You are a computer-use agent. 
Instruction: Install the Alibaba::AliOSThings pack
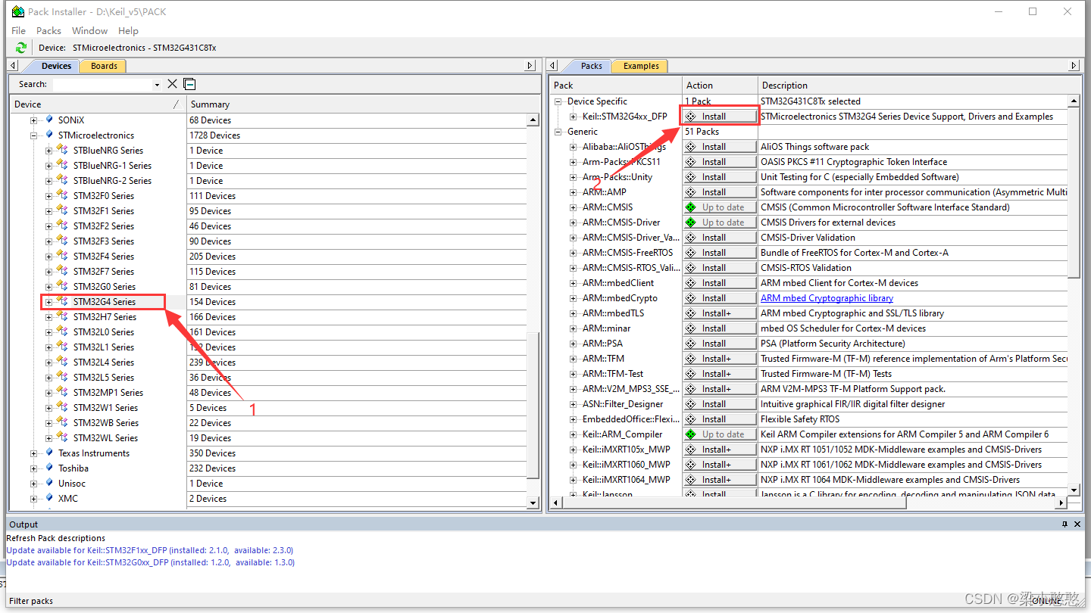(720, 147)
